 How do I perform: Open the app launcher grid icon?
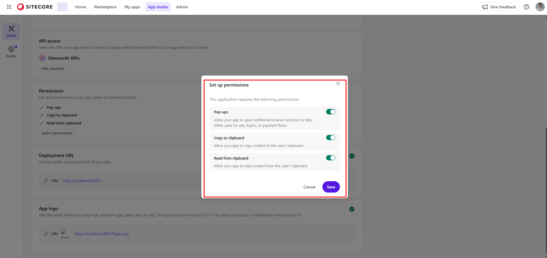pos(9,7)
